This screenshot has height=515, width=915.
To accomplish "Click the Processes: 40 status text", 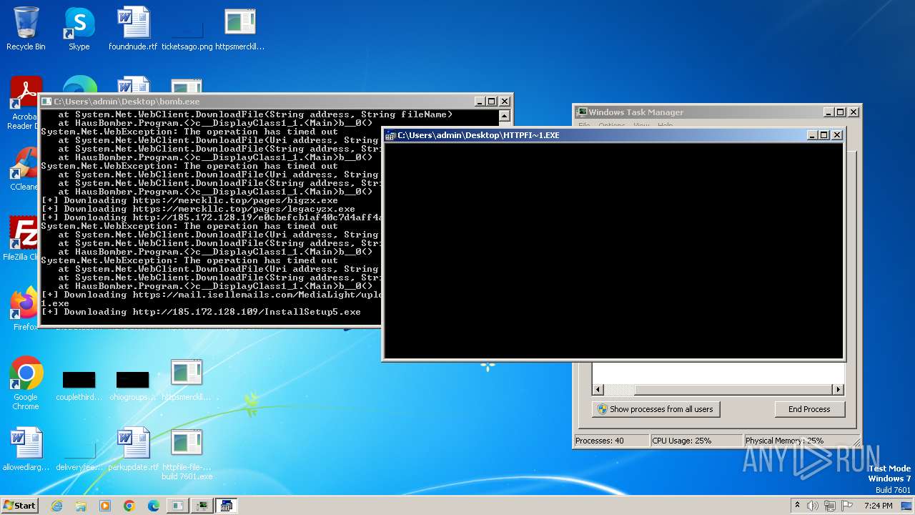I will (600, 441).
